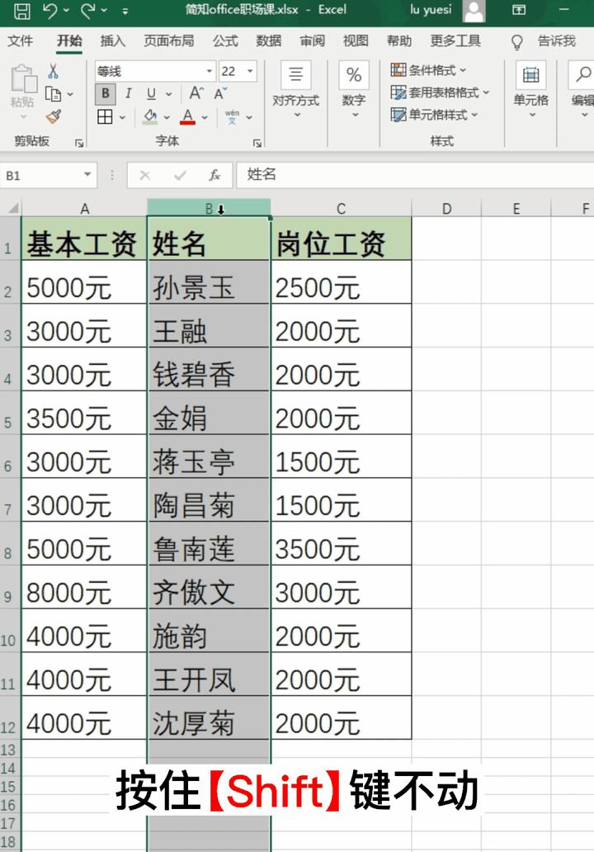
Task: Select column C header
Action: [341, 208]
